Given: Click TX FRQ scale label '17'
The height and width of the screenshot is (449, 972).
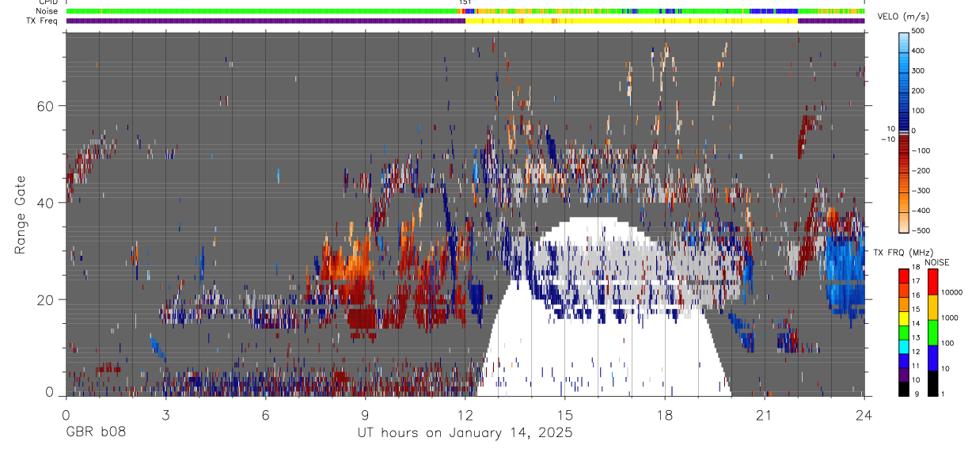Looking at the screenshot, I should click(x=917, y=281).
